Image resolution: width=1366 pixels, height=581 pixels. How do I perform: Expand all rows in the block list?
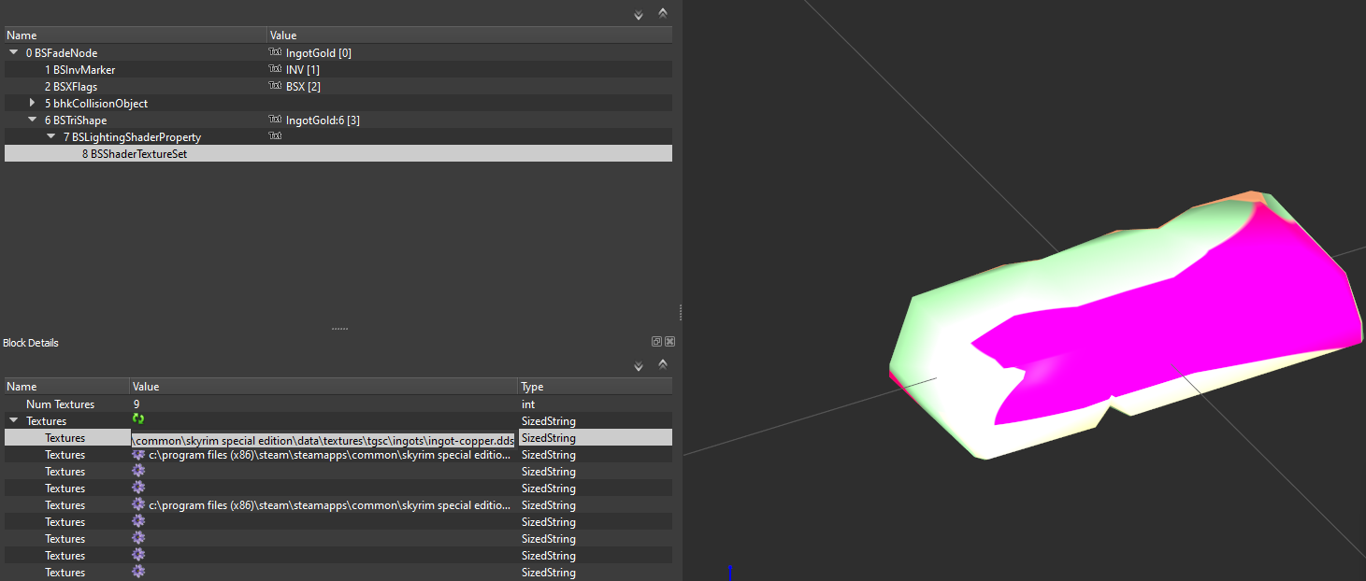[x=639, y=14]
